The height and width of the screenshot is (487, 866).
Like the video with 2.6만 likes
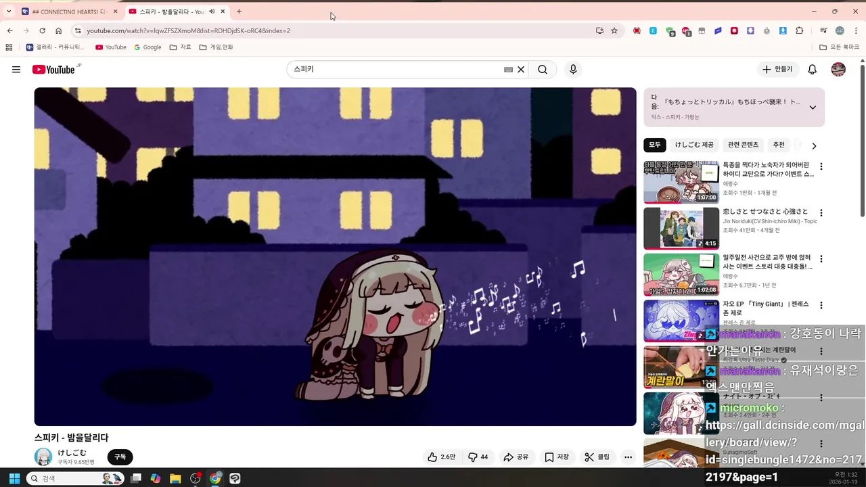point(441,457)
